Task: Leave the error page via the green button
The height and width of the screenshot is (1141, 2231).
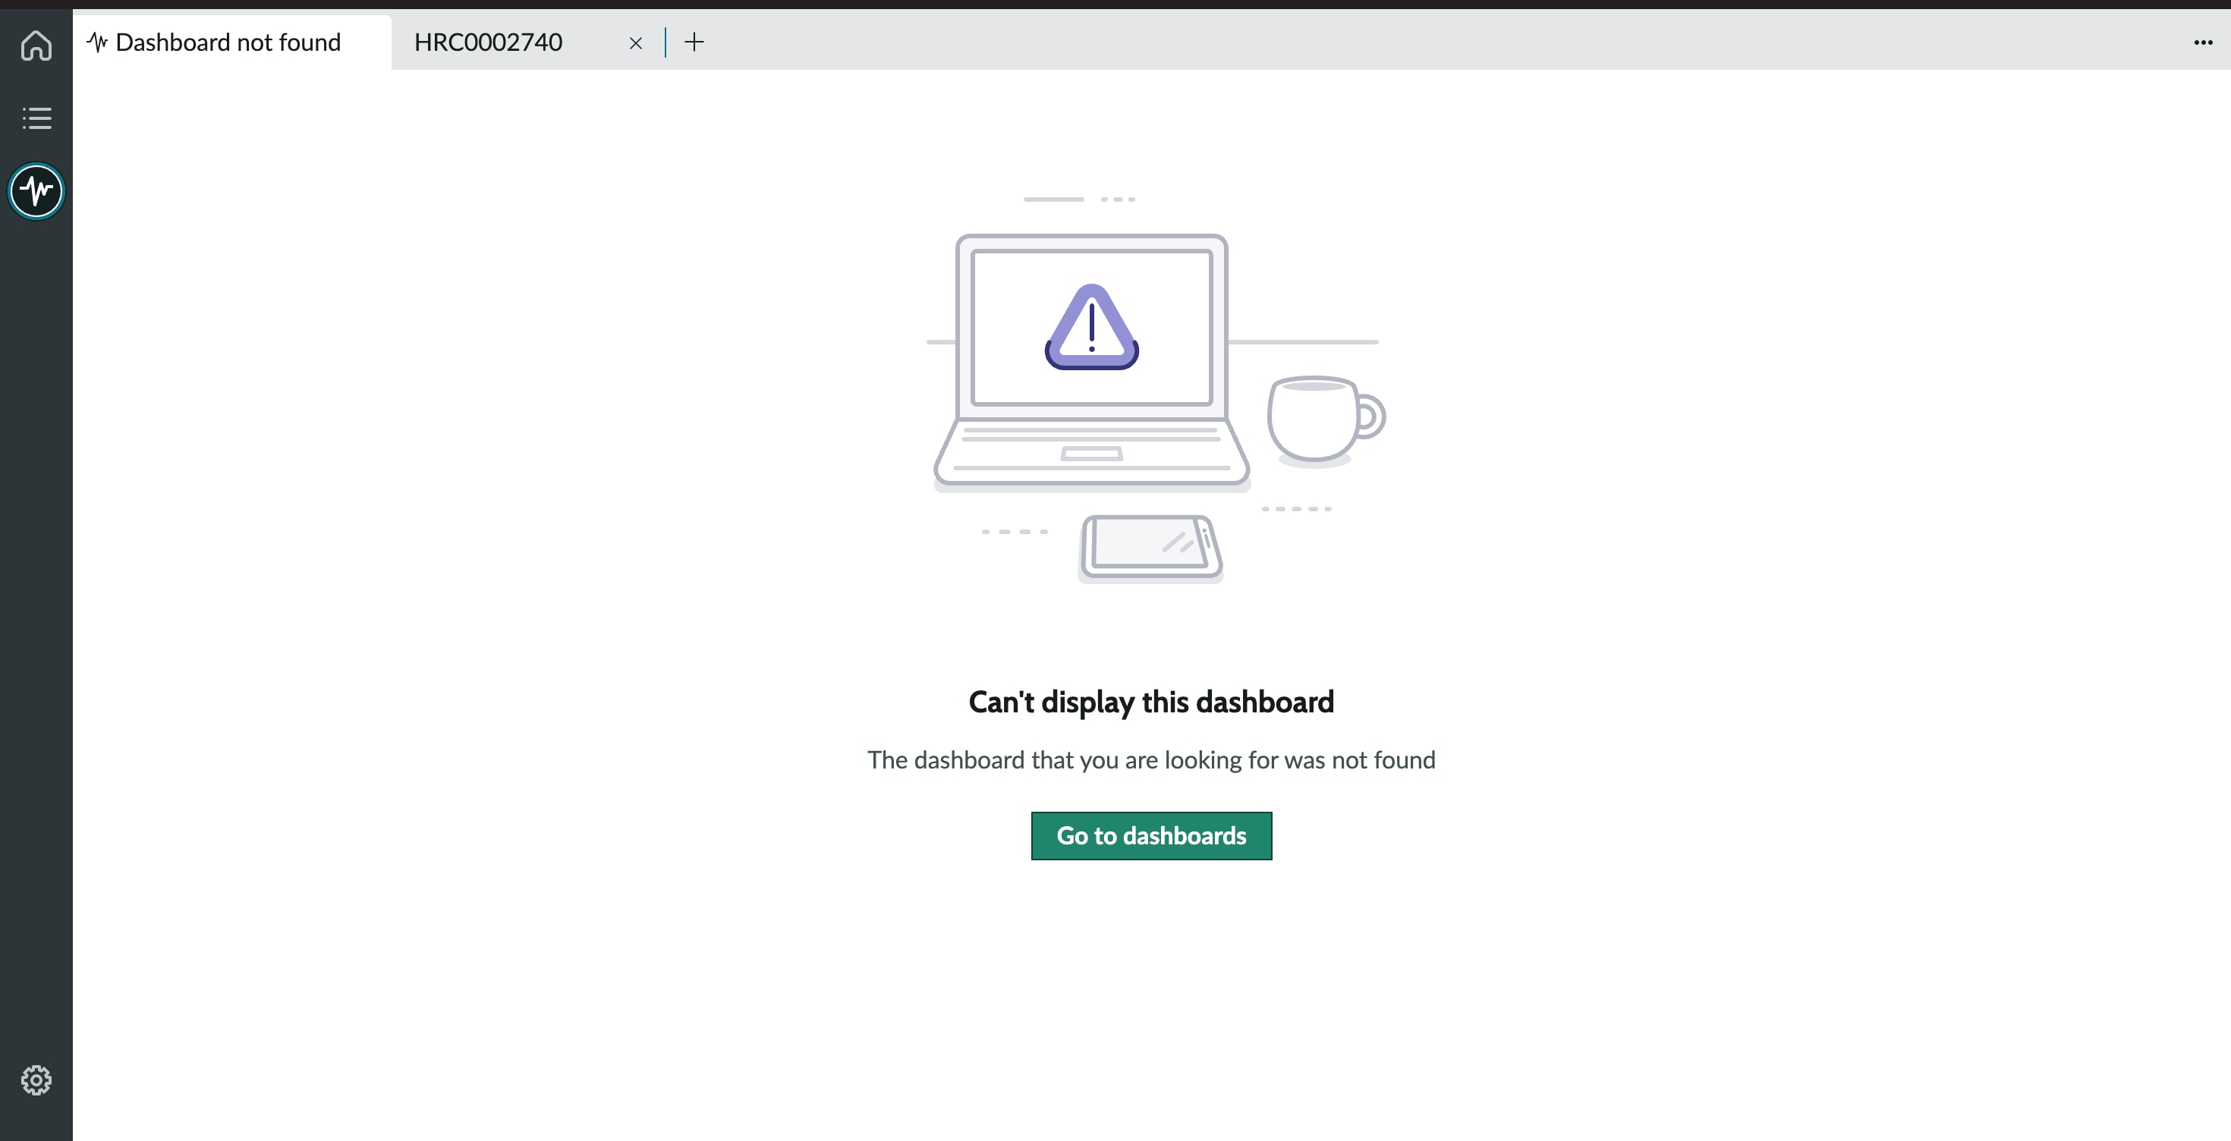Action: (1151, 835)
